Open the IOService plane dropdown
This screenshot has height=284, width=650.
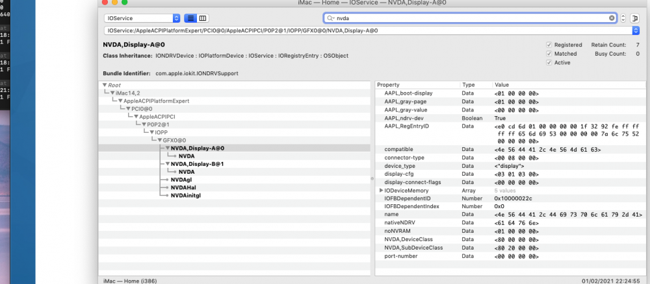142,18
